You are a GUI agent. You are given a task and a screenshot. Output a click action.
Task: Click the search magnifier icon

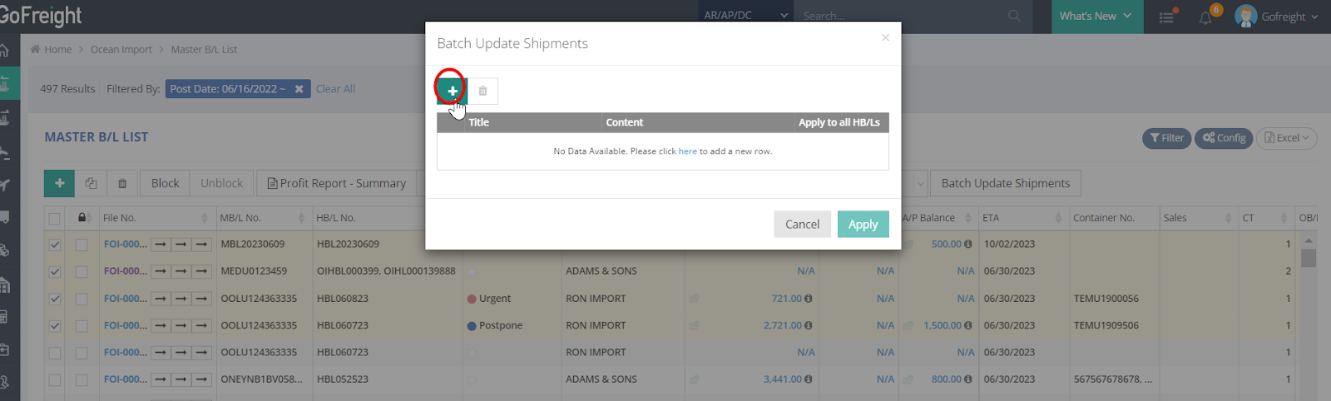coord(1014,16)
